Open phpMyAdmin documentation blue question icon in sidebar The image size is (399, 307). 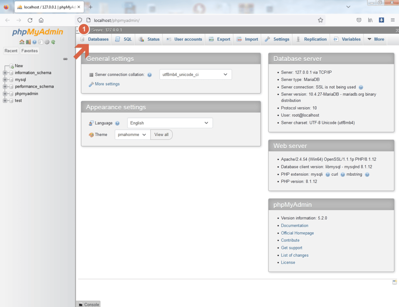tap(34, 42)
